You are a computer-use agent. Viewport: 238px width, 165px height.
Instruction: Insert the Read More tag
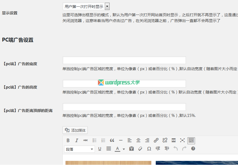click(174, 141)
